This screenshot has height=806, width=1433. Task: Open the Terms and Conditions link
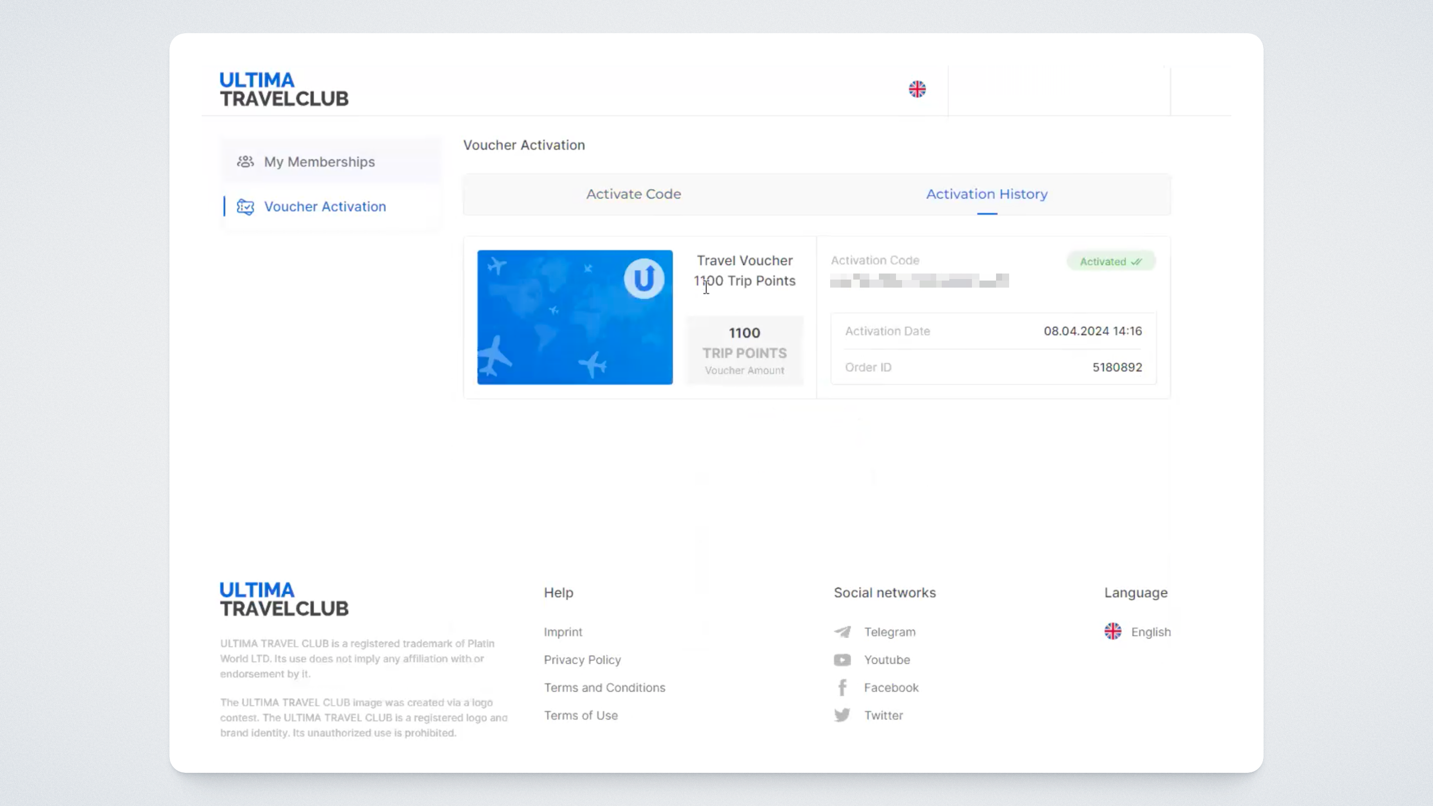[x=604, y=687]
